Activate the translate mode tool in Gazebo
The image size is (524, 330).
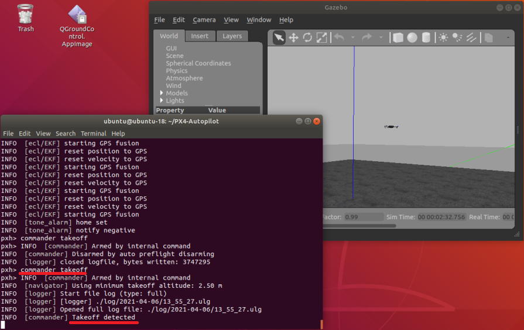(293, 38)
